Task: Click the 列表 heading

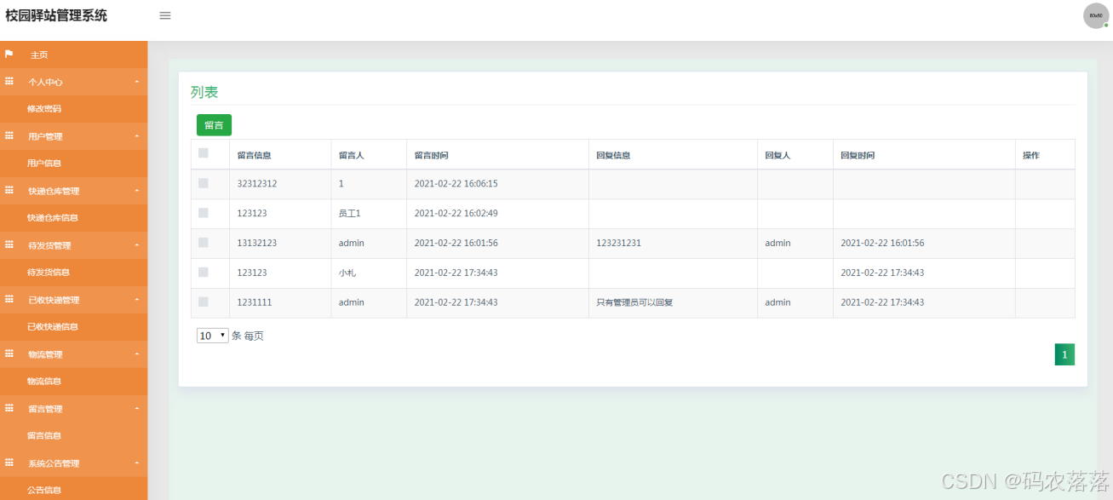Action: point(204,92)
